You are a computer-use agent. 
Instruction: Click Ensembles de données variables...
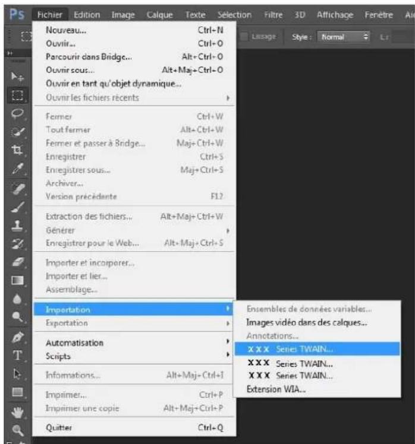pyautogui.click(x=317, y=309)
